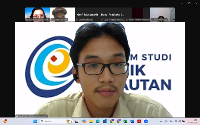200x125 pixels.
Task: Open the Copilot app icon
Action: click(x=84, y=121)
